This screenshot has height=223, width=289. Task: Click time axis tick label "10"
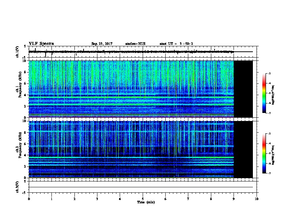coord(257,199)
